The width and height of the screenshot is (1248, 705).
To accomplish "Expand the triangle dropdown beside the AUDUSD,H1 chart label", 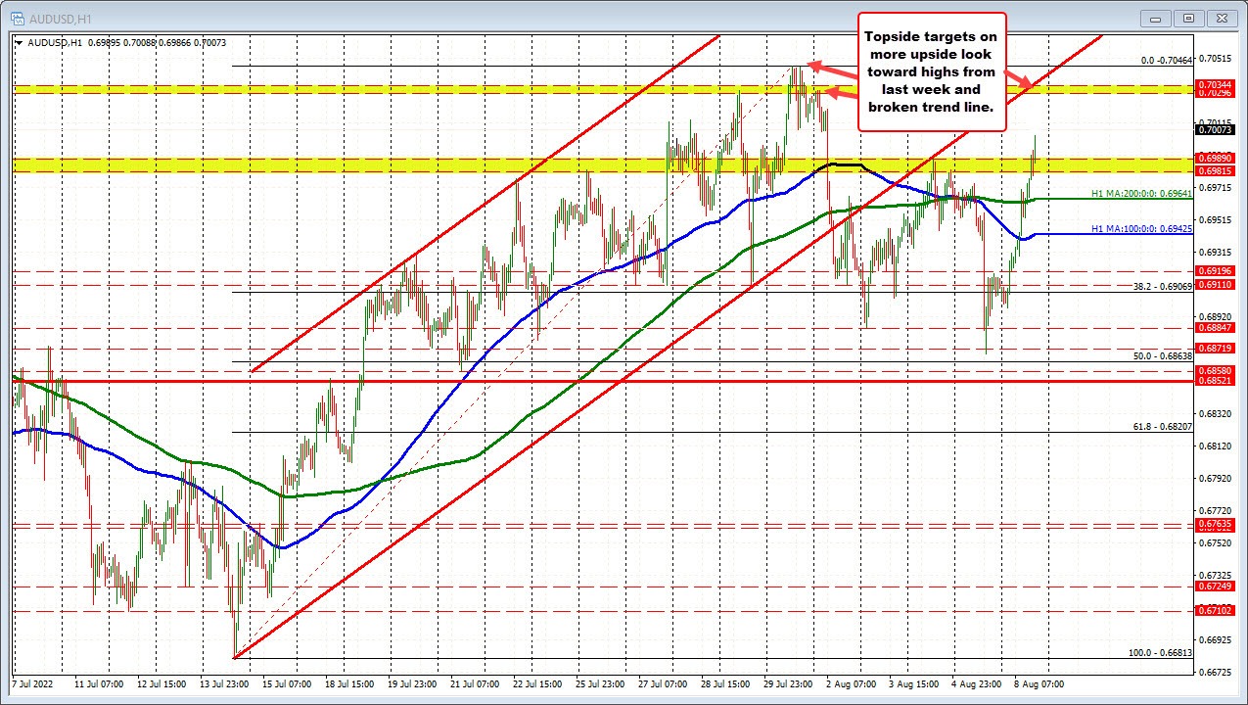I will click(x=19, y=41).
